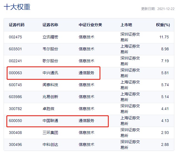
Task: Click weight value 7.19
Action: coord(165,61)
